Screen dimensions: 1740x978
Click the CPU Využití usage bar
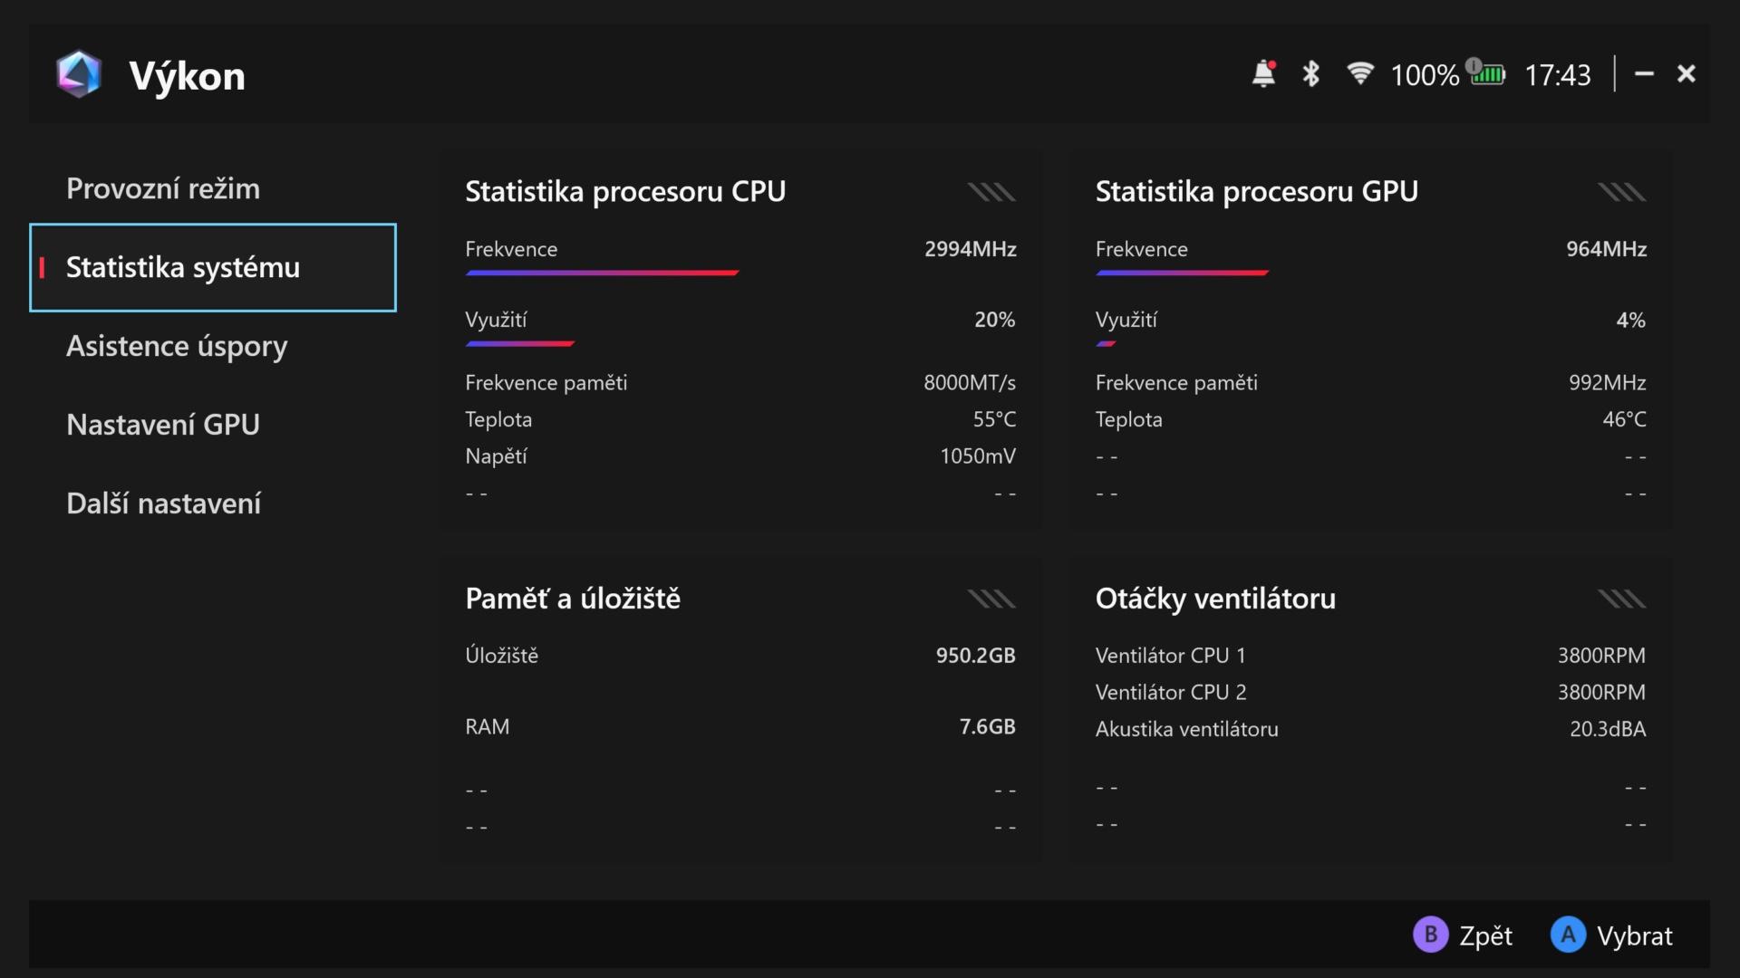click(x=519, y=344)
